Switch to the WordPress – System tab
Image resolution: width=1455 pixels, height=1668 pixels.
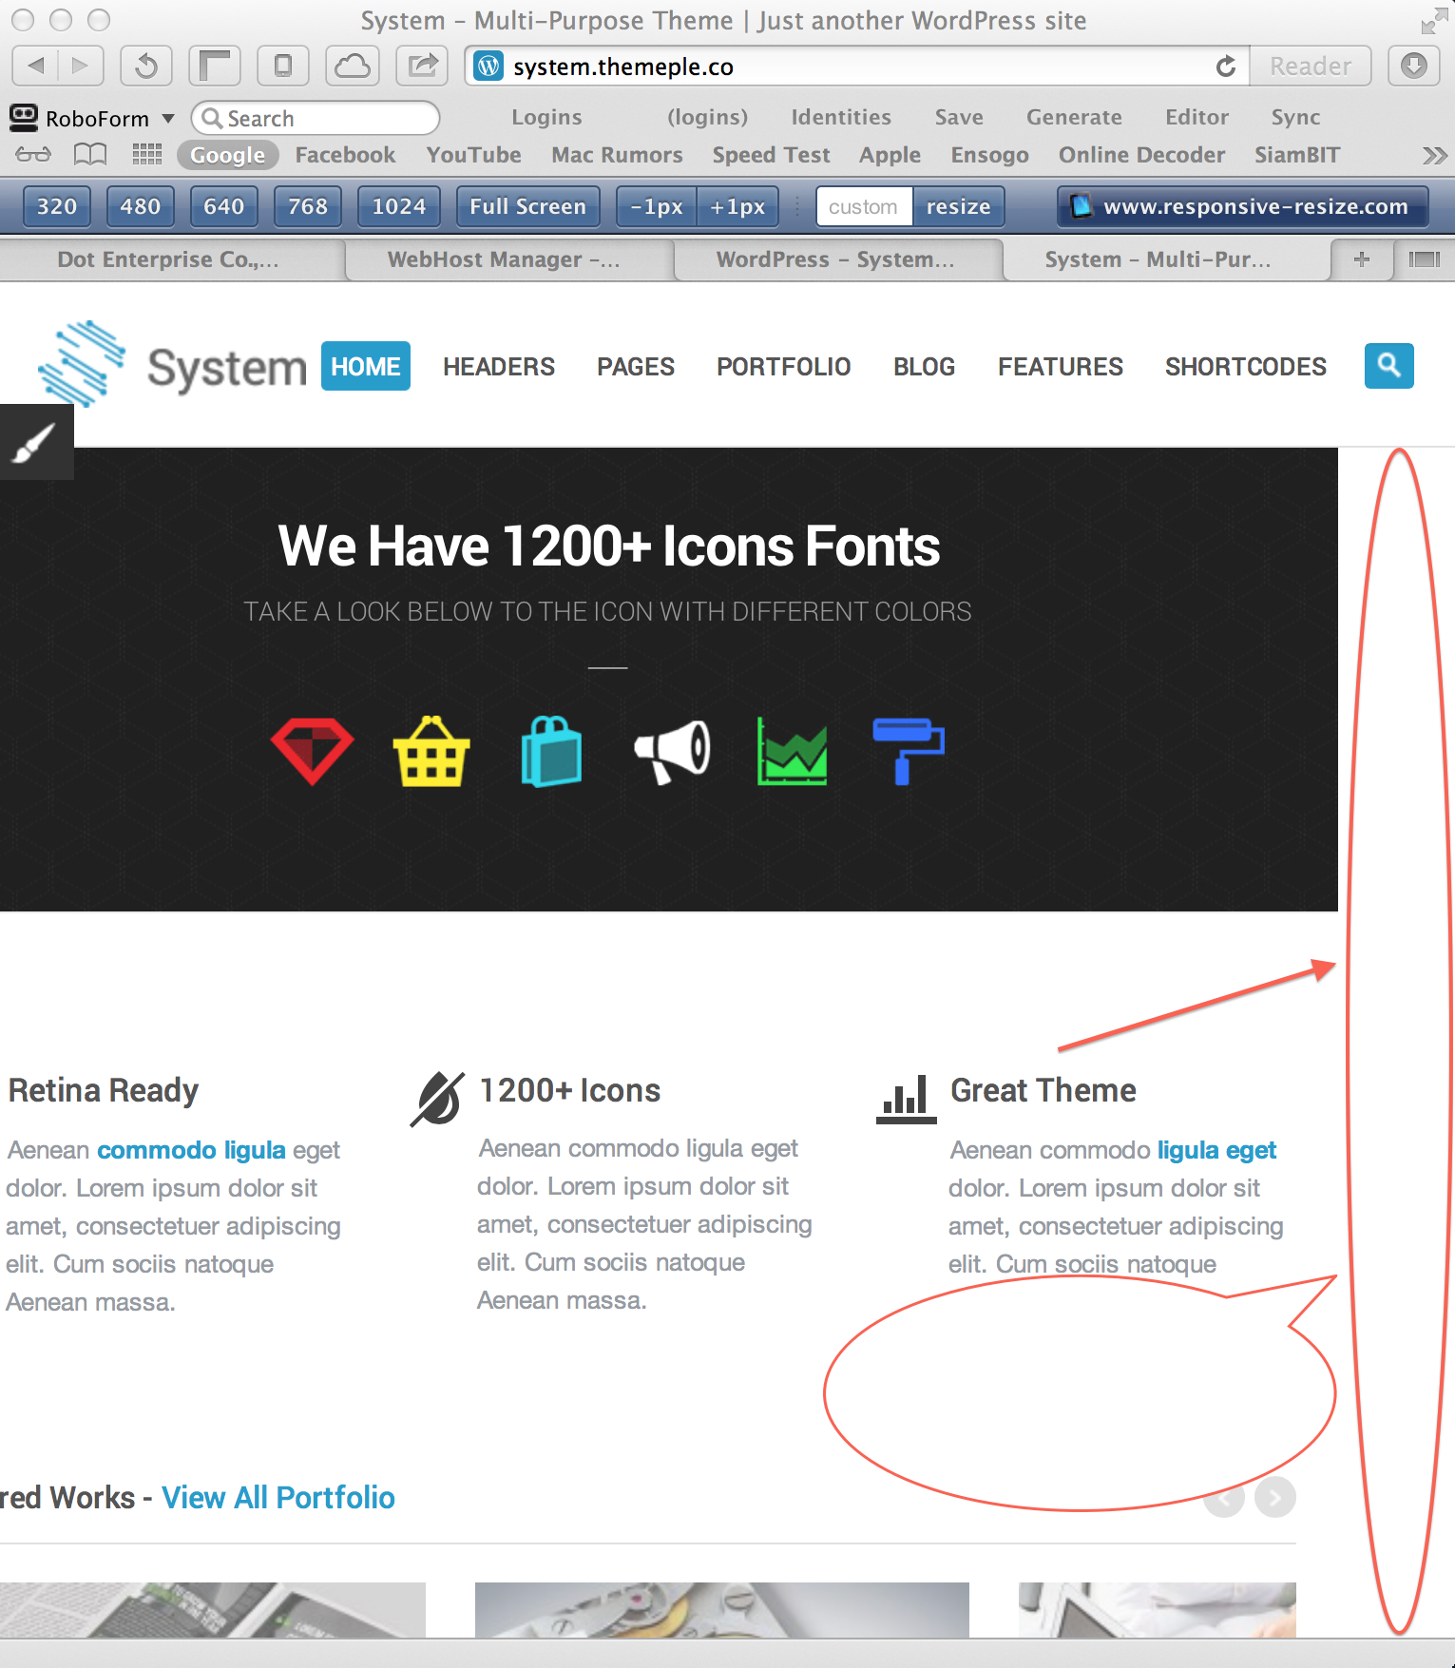click(835, 259)
